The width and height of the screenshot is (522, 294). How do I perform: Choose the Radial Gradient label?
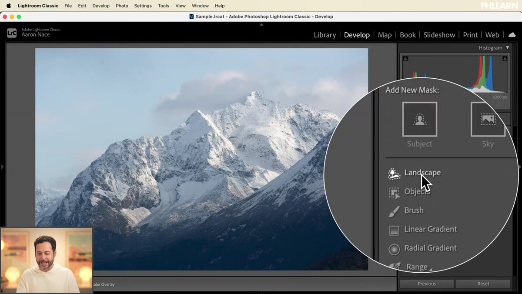(x=430, y=248)
